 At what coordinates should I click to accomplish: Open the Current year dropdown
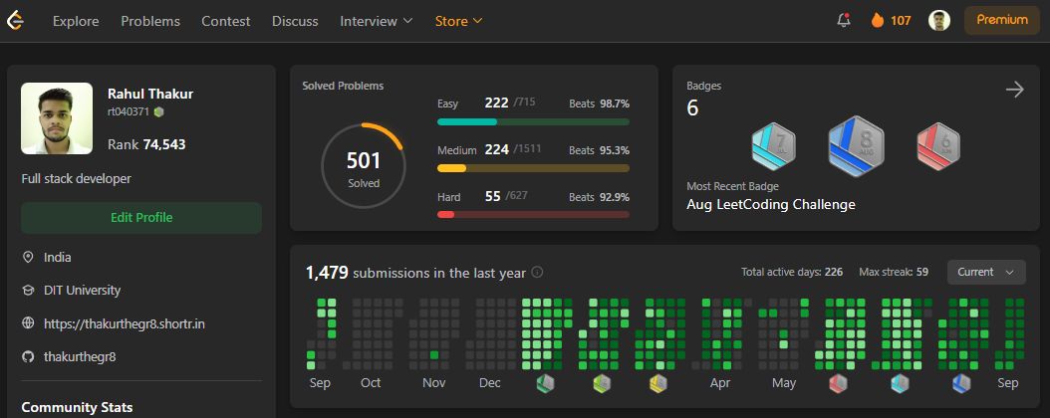(x=985, y=273)
